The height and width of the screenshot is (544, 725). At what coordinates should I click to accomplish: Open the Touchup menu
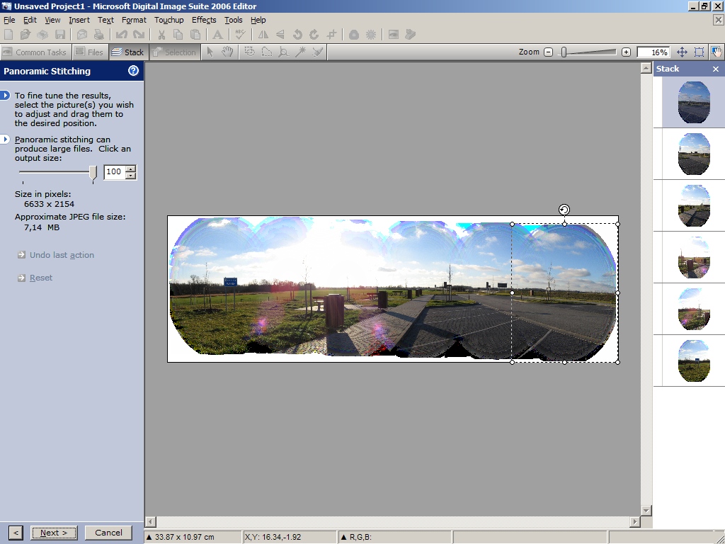coord(169,20)
